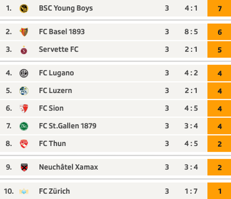Select the Neuchâtel Xamax team name
This screenshot has width=231, height=199.
[x=68, y=167]
